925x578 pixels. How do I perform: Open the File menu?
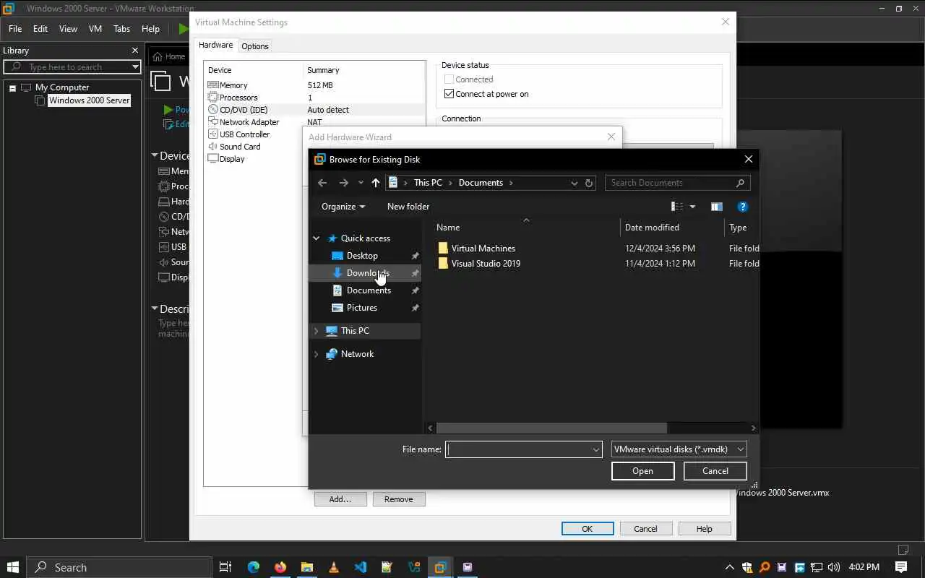click(15, 29)
